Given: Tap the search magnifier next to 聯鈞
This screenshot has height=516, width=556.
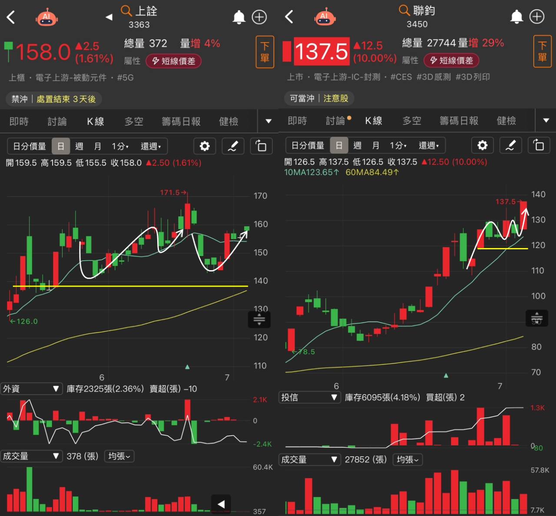Looking at the screenshot, I should [404, 10].
